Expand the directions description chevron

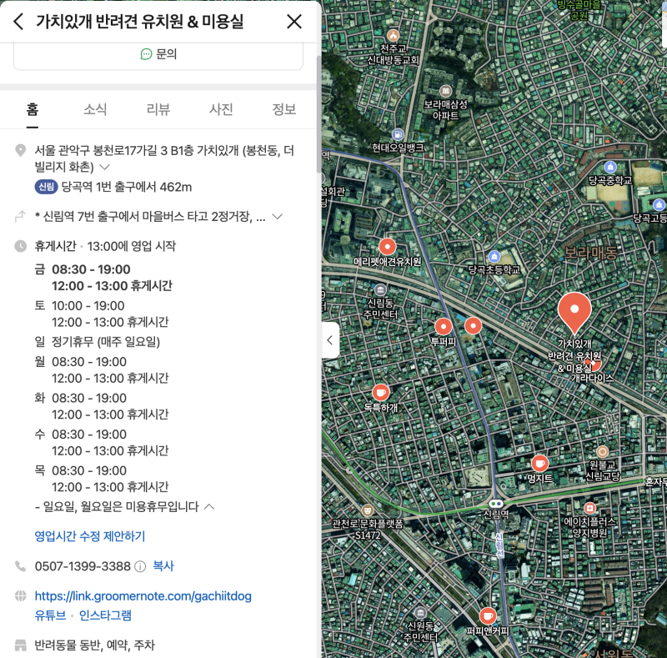pyautogui.click(x=278, y=217)
